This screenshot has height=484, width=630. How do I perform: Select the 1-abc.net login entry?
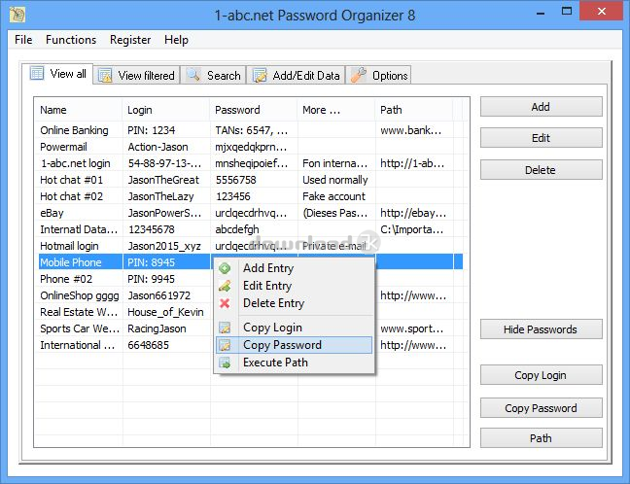251,163
